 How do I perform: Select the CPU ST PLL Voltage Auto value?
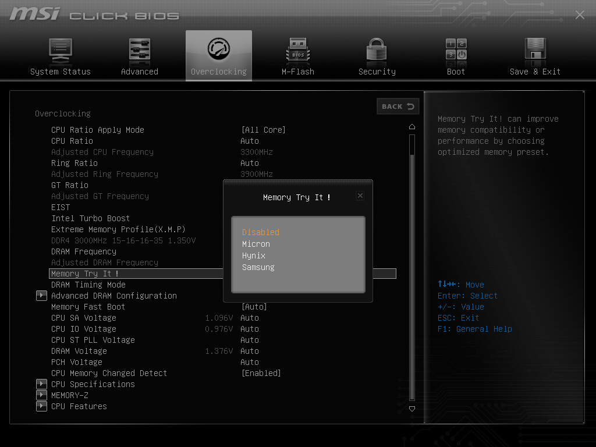[x=250, y=340]
